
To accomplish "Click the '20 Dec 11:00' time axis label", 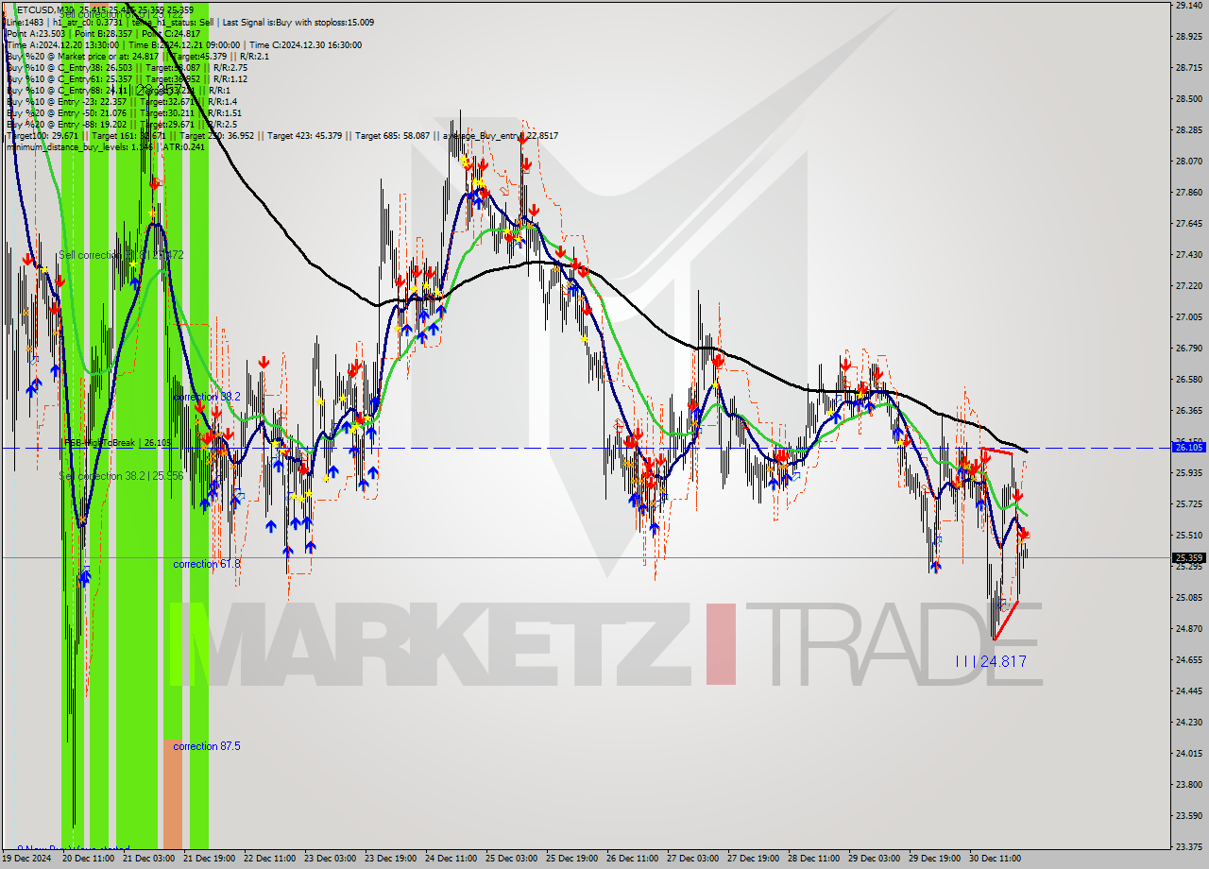I will coord(89,859).
